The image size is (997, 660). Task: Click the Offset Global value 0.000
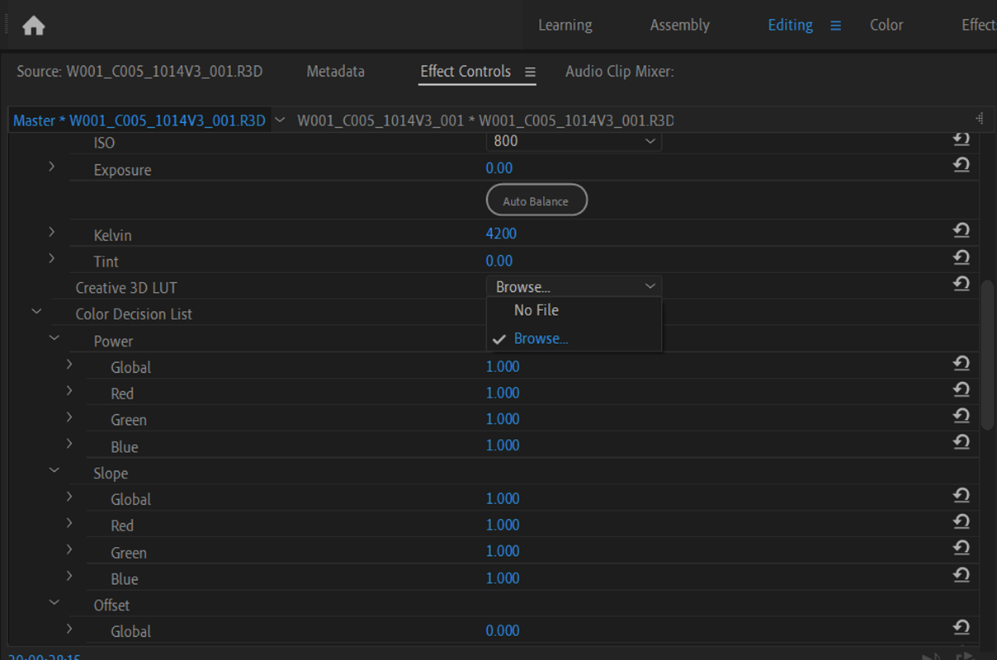tap(503, 630)
